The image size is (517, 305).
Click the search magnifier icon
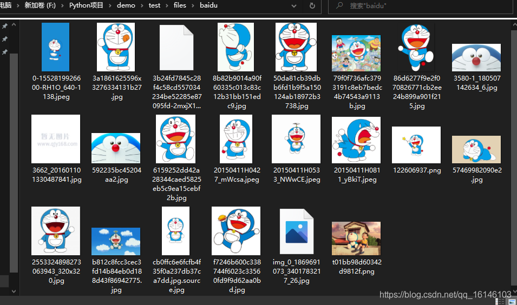coord(339,5)
